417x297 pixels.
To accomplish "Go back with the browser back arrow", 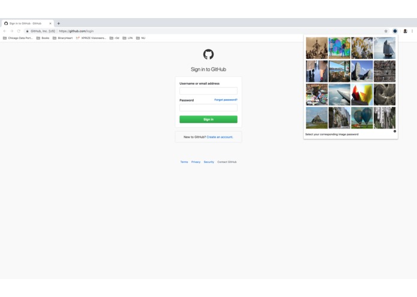I will (x=5, y=31).
